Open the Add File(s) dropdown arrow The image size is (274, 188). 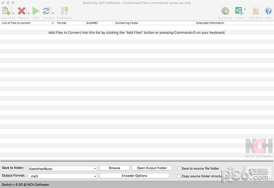(13, 13)
